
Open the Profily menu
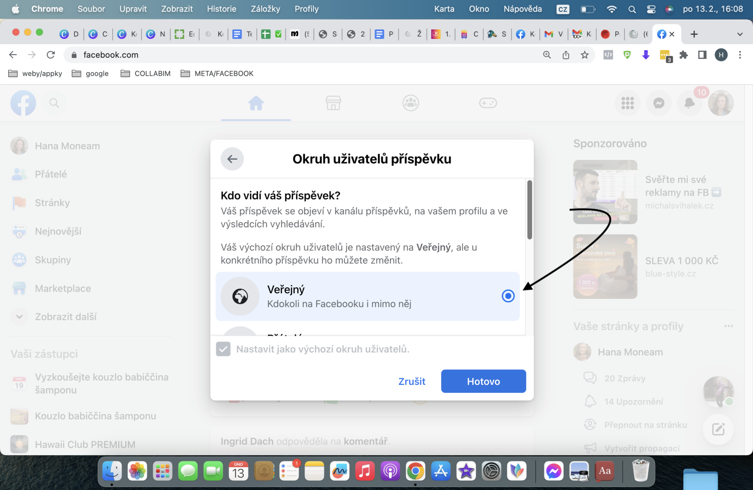[306, 9]
